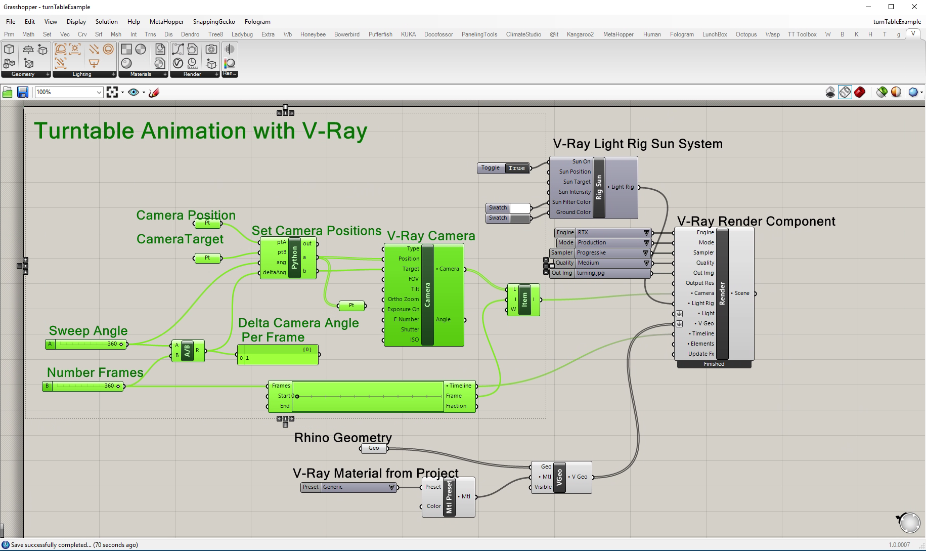Select the checkered material icon in Materials
This screenshot has width=926, height=551.
coord(126,49)
